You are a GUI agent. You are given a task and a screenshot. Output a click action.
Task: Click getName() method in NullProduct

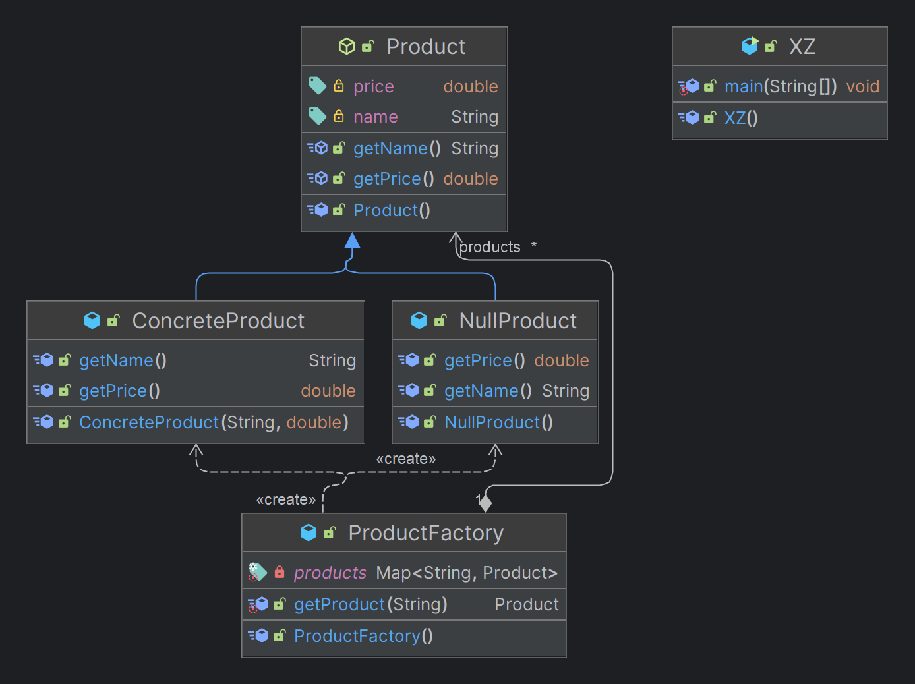(x=488, y=391)
